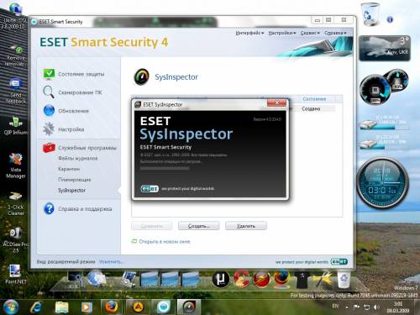Open the protection status section with green checkmark
This screenshot has width=420, height=315.
click(x=49, y=74)
